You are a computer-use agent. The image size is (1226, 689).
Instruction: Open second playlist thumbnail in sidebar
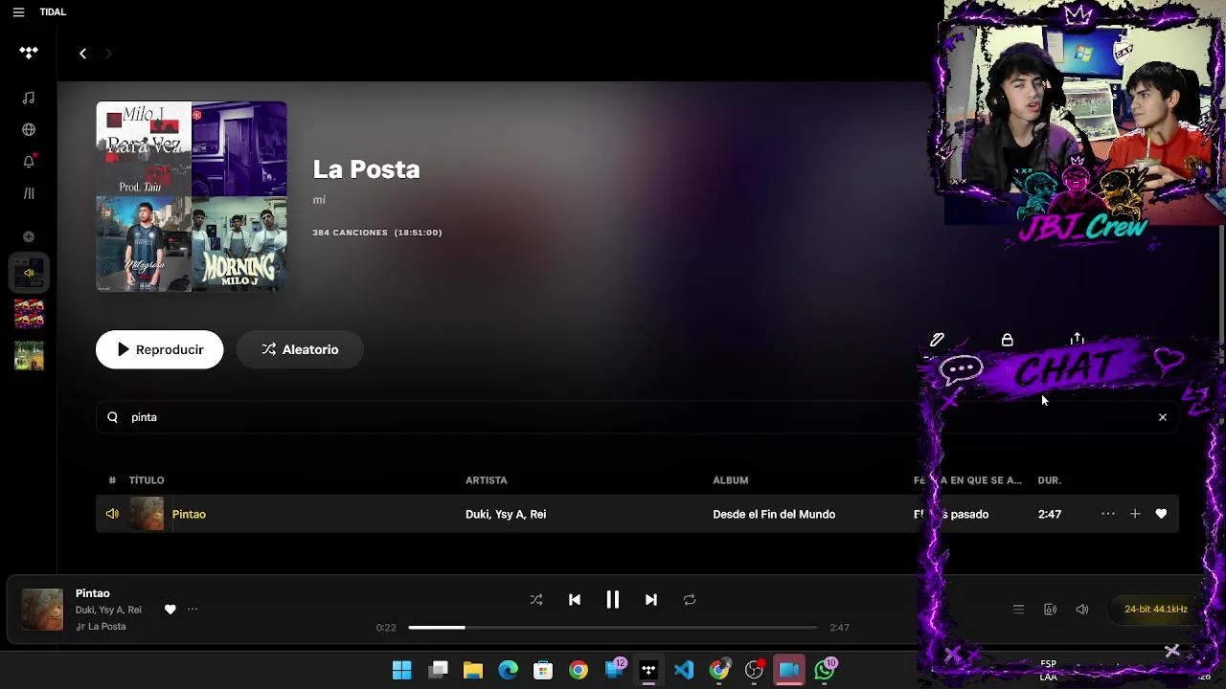[x=29, y=314]
